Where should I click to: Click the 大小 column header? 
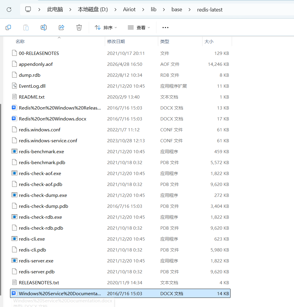click(209, 41)
